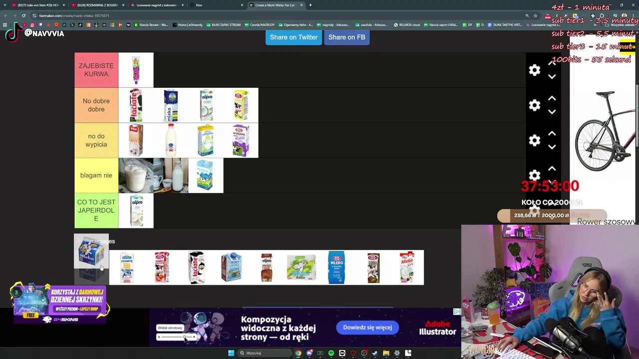Move blagam nie tier up
The height and width of the screenshot is (359, 639).
click(x=552, y=169)
